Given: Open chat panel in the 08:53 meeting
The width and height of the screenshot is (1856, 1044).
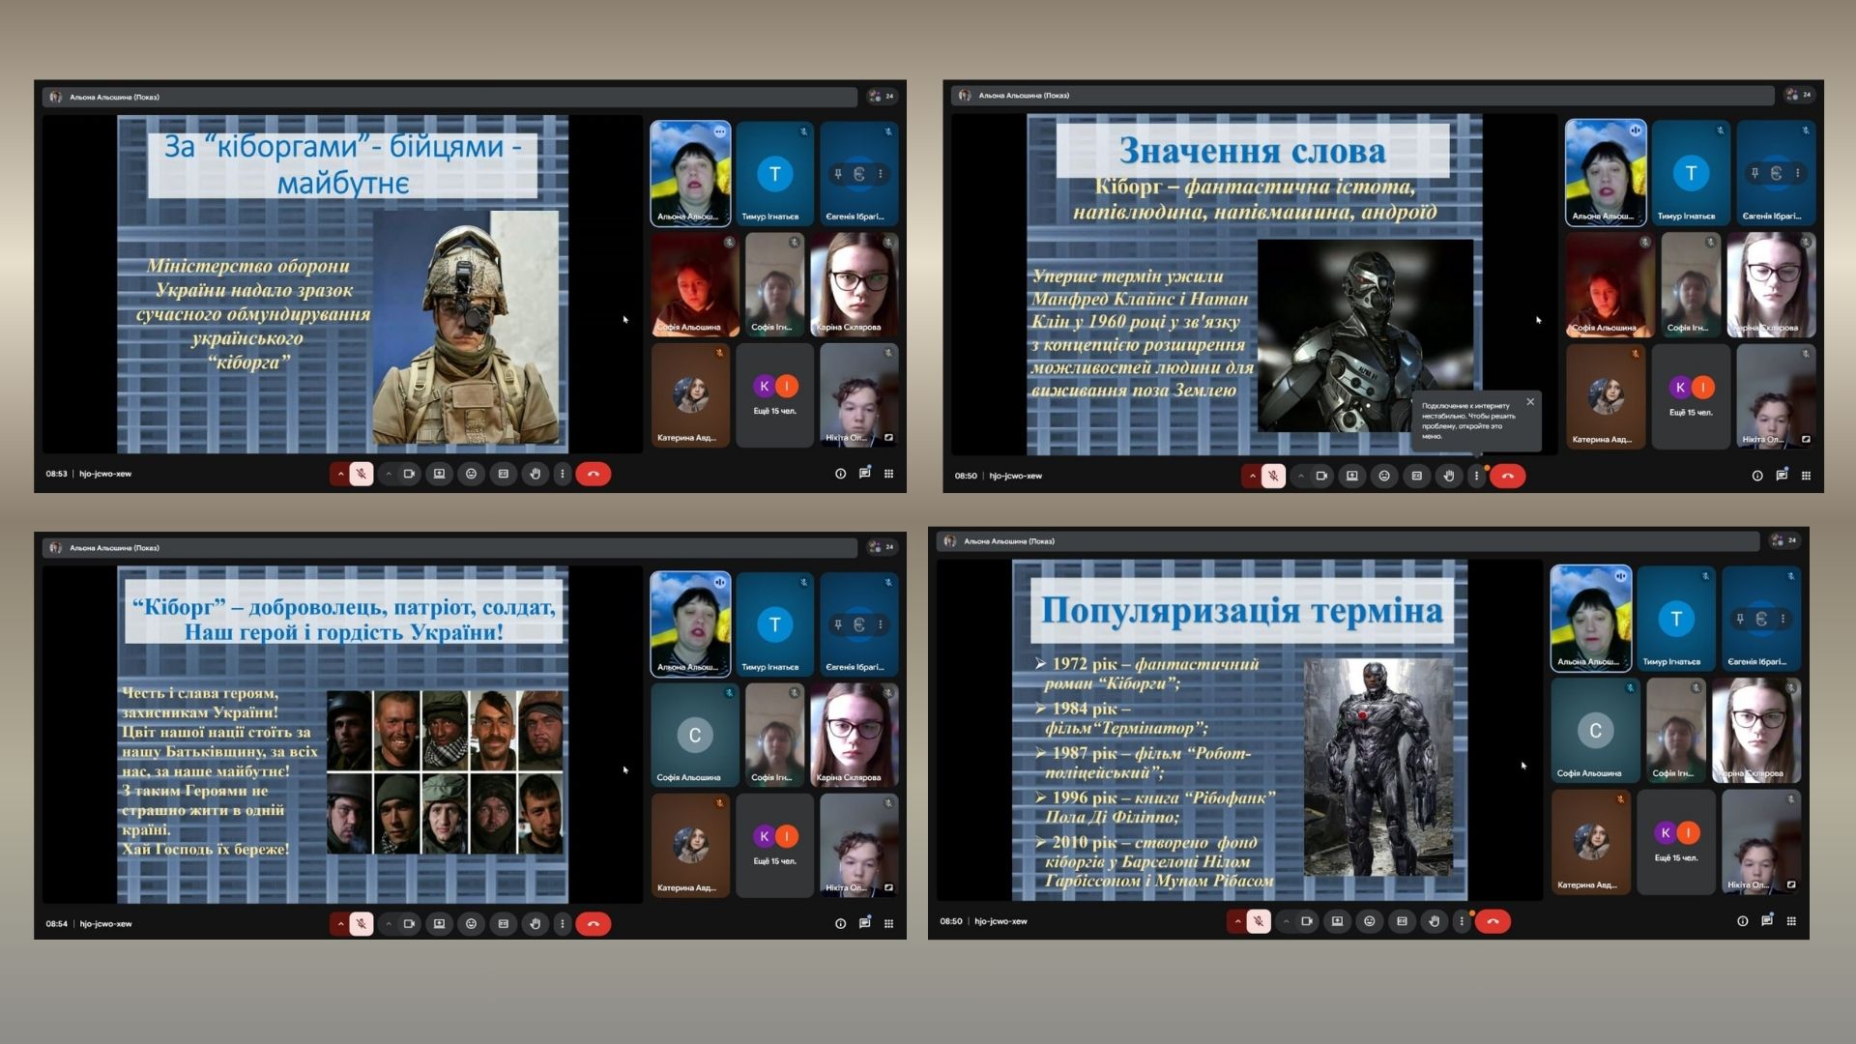Looking at the screenshot, I should click(x=864, y=474).
